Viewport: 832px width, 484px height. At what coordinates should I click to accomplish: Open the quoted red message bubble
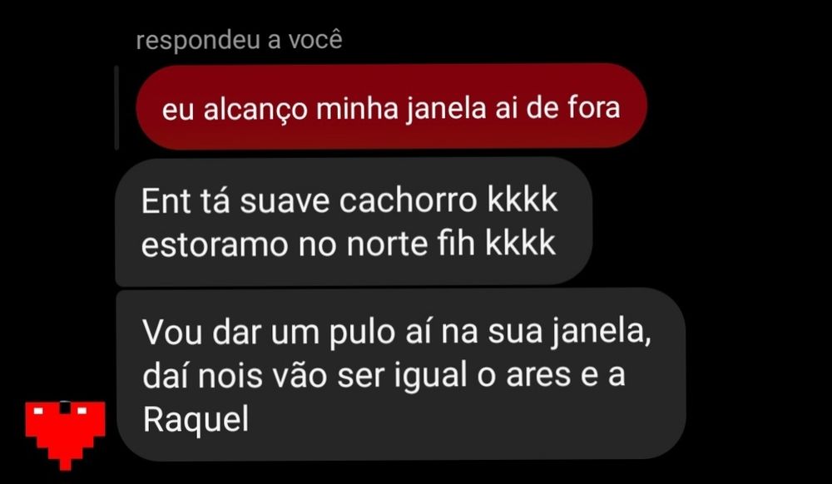pyautogui.click(x=392, y=106)
